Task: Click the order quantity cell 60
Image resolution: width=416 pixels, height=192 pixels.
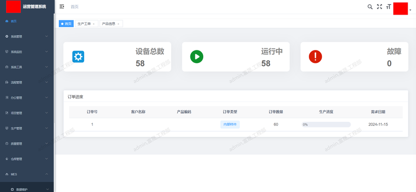Action: (276, 124)
